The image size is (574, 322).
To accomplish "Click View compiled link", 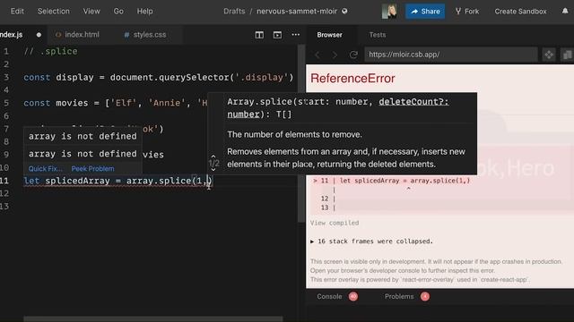I will pos(335,223).
